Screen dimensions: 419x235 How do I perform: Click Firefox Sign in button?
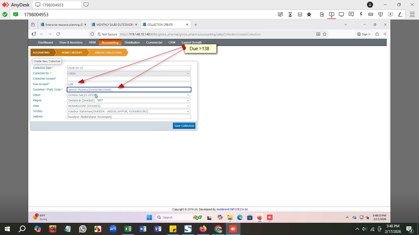[364, 34]
